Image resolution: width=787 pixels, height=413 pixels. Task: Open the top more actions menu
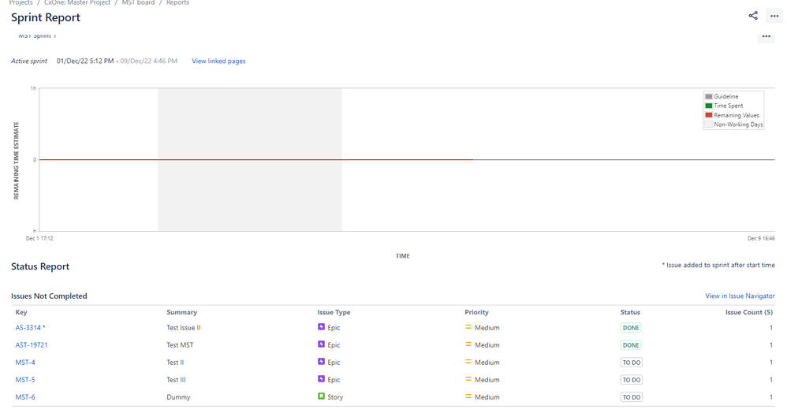(x=774, y=16)
